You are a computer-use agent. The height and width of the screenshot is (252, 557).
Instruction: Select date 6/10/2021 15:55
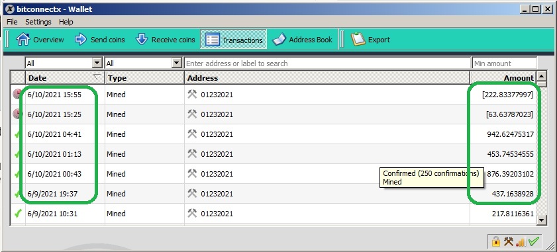point(54,95)
